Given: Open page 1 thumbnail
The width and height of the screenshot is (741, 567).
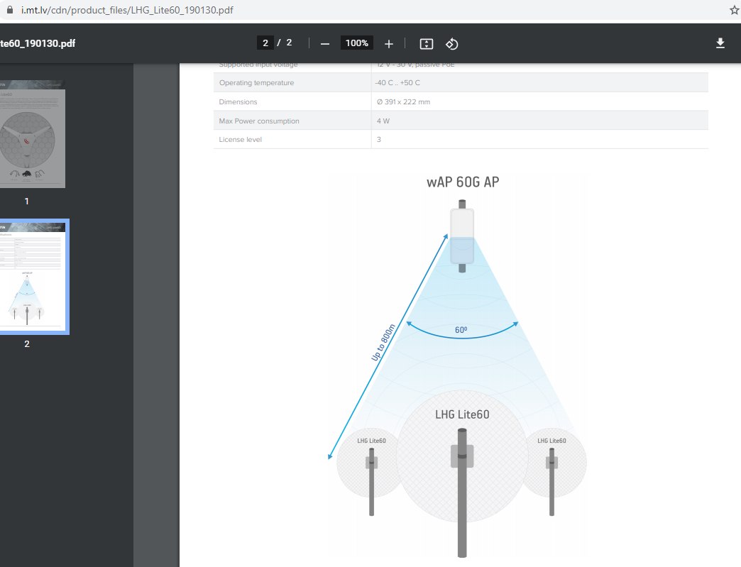Looking at the screenshot, I should tap(32, 134).
